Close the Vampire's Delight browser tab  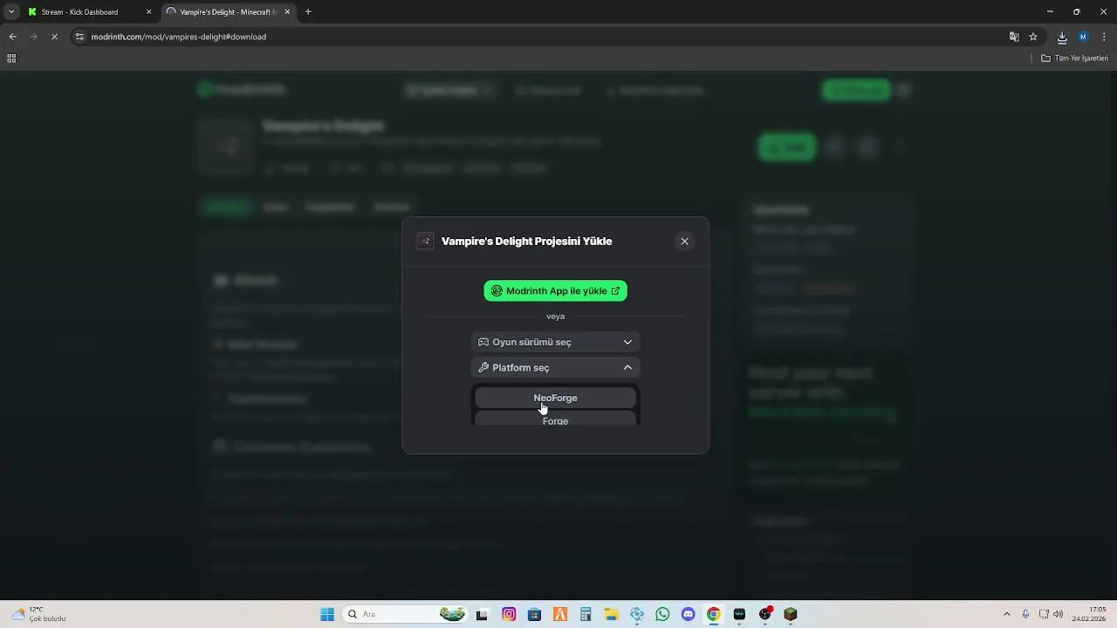point(286,12)
